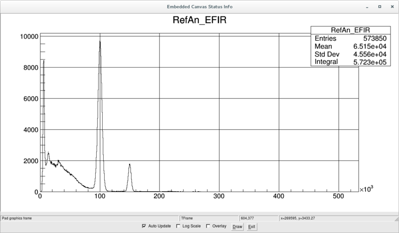The width and height of the screenshot is (399, 233).
Task: Click the x-axis label 300
Action: [x=219, y=196]
